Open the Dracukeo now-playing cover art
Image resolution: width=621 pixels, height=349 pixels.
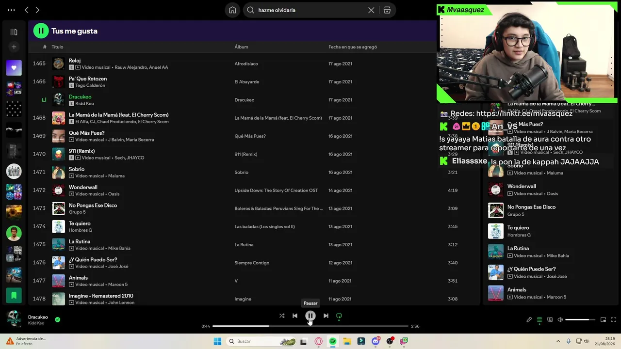(x=14, y=319)
